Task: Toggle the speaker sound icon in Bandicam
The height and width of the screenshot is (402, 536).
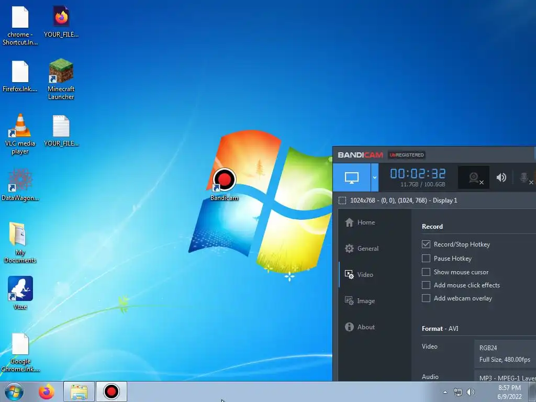Action: pyautogui.click(x=501, y=177)
